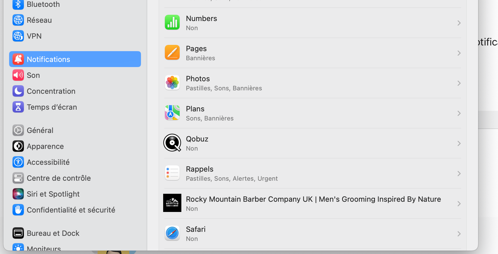Click the Siri et Spotlight icon
Image resolution: width=498 pixels, height=254 pixels.
click(x=18, y=194)
